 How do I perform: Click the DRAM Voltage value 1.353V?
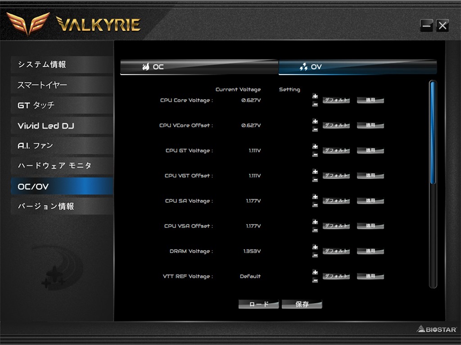(252, 252)
